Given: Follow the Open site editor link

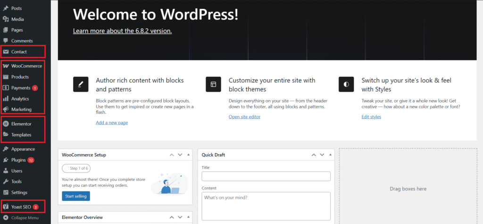Looking at the screenshot, I should point(244,117).
